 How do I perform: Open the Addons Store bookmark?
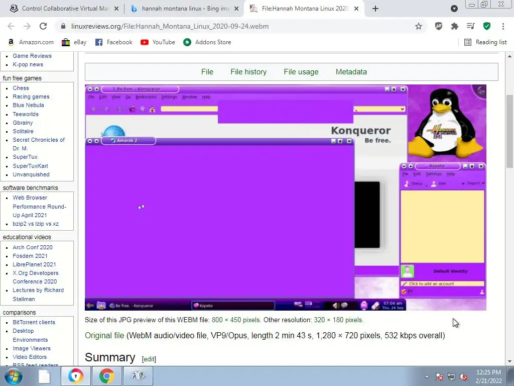click(x=207, y=42)
